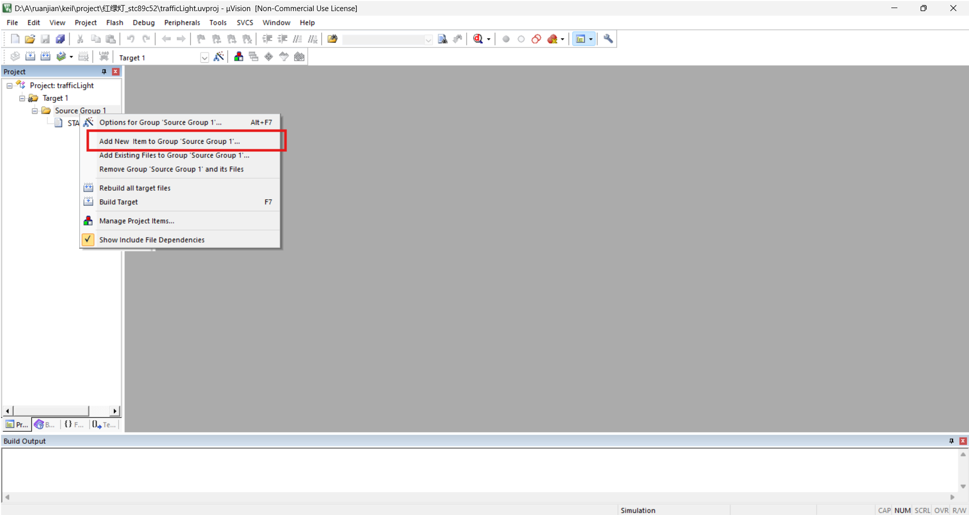Create a new file with toolbar icon

pyautogui.click(x=15, y=39)
